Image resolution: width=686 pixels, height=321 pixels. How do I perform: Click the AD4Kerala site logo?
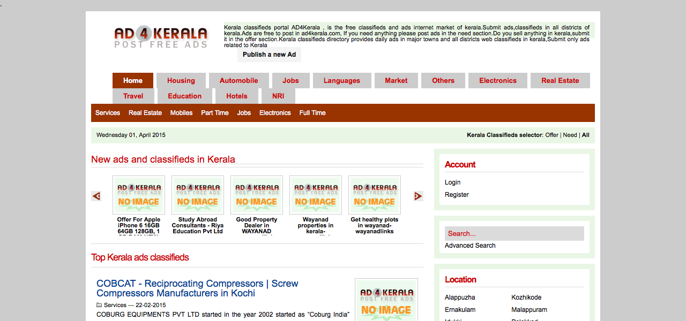pyautogui.click(x=161, y=37)
